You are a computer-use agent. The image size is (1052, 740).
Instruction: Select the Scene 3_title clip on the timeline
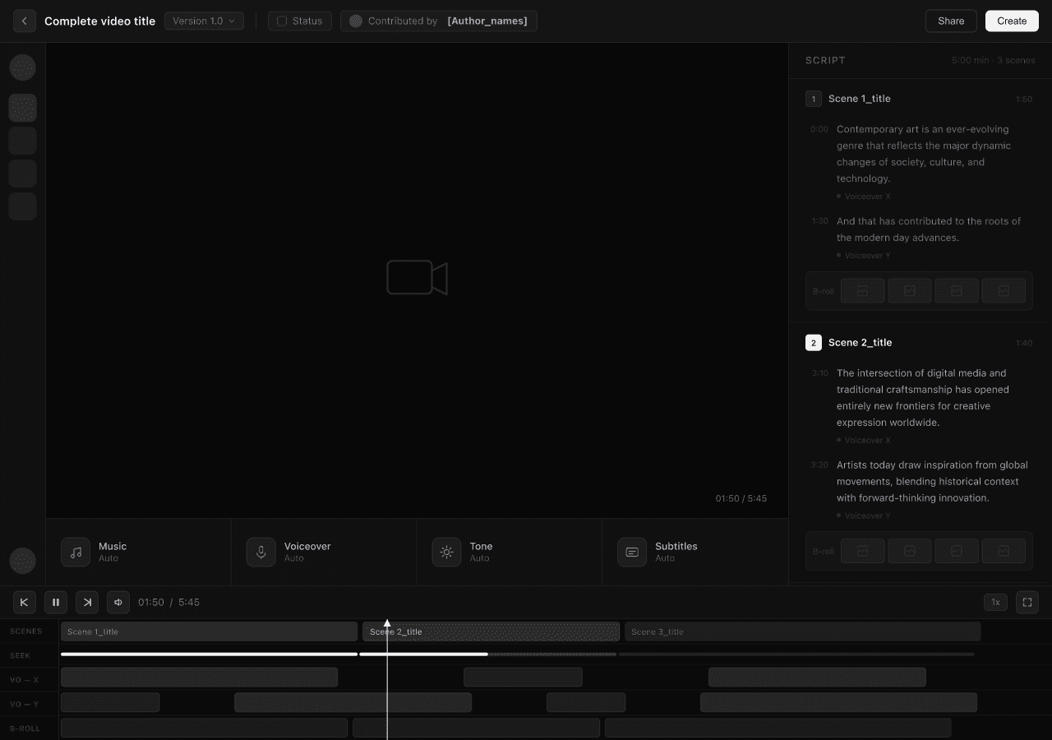click(803, 631)
